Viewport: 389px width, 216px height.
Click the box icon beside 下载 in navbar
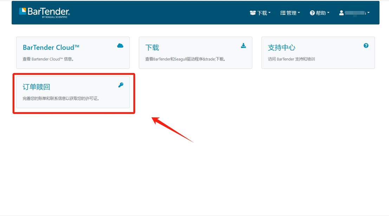click(253, 13)
